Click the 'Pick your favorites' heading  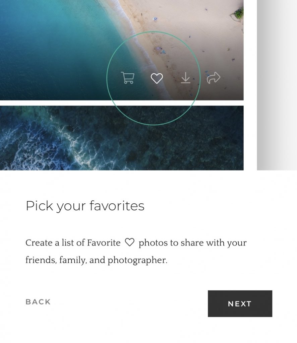tap(85, 206)
